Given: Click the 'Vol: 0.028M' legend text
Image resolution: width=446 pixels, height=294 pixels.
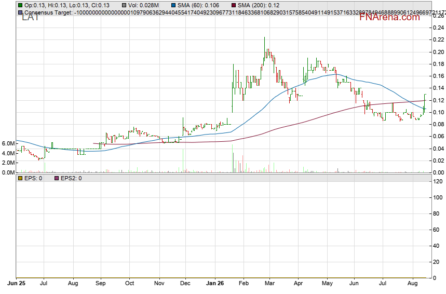Looking at the screenshot, I should coord(143,5).
